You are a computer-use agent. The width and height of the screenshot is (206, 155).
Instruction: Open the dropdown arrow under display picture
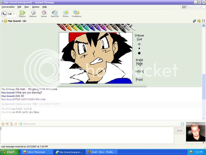pyautogui.click(x=203, y=142)
